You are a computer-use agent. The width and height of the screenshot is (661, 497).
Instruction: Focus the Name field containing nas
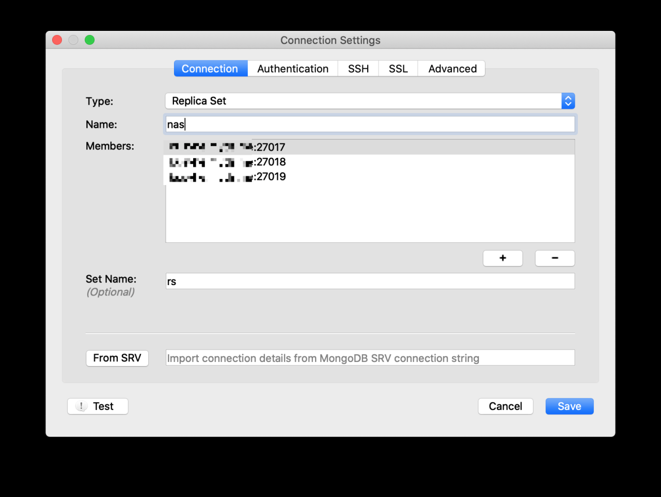370,124
